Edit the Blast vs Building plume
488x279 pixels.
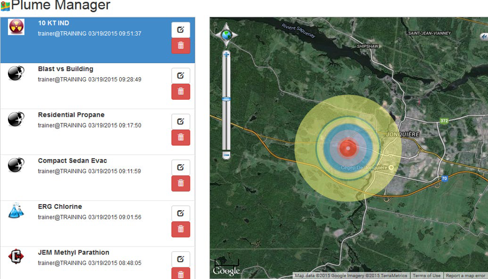(x=181, y=75)
